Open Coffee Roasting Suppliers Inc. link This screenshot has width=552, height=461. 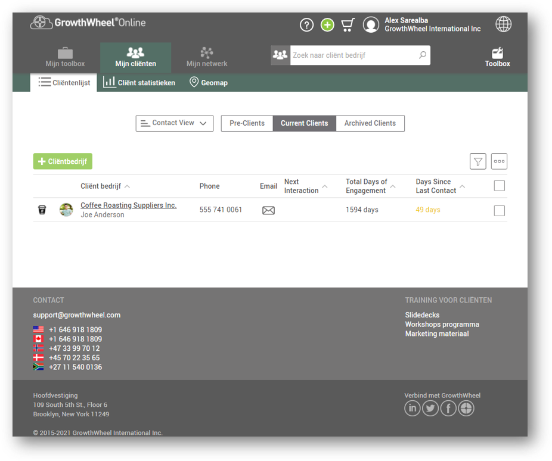129,205
